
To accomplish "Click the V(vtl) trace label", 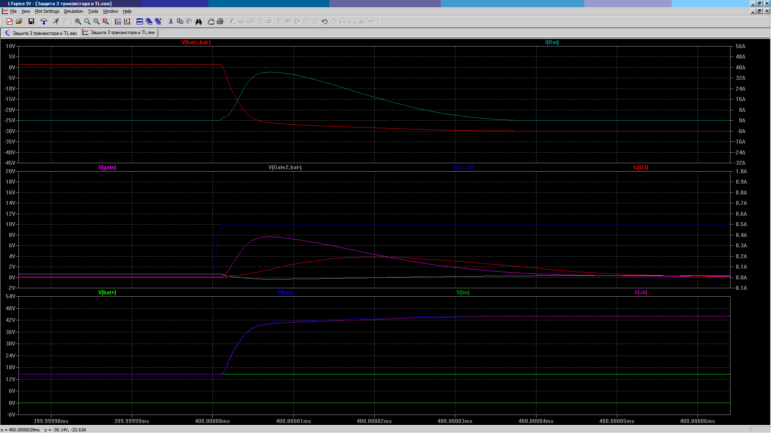I will 641,292.
